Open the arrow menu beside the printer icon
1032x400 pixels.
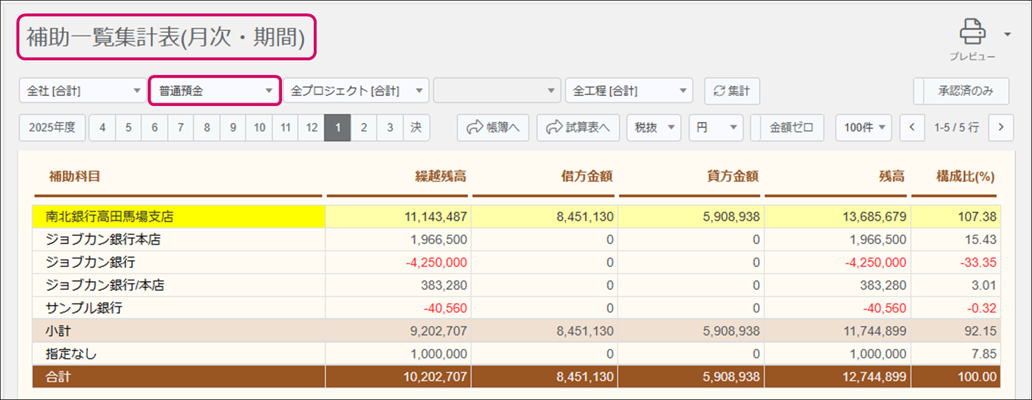pyautogui.click(x=1007, y=35)
